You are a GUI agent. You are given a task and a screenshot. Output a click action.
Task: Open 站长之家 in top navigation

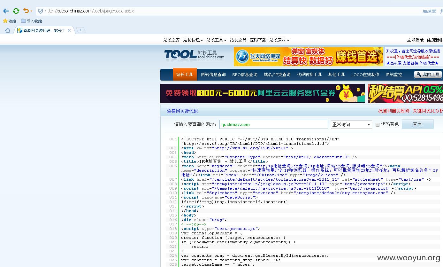click(172, 40)
